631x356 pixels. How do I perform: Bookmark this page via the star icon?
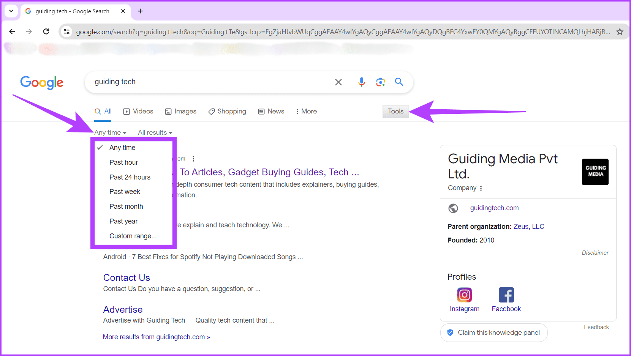click(x=620, y=32)
